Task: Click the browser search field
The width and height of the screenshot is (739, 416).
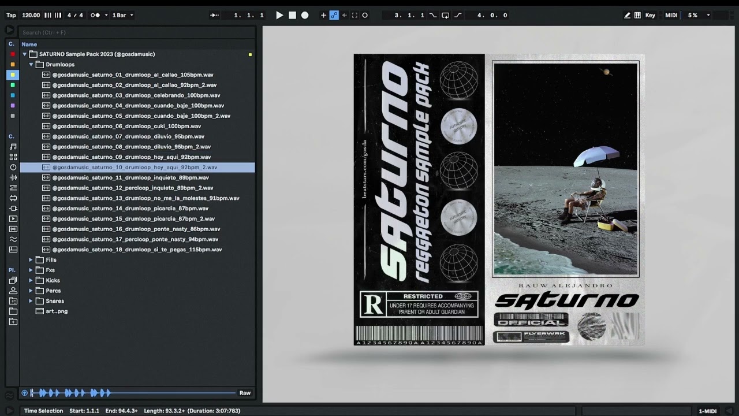Action: [x=137, y=32]
